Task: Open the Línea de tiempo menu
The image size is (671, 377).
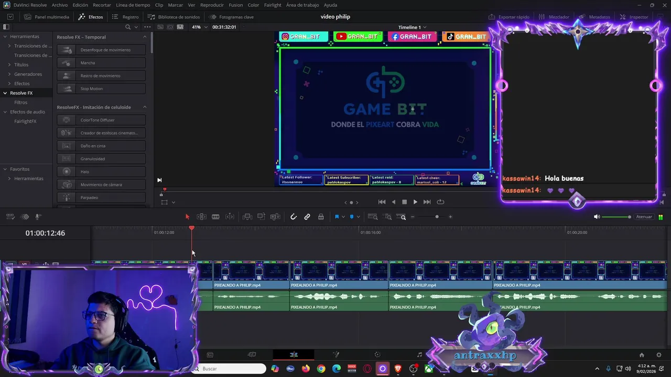Action: tap(133, 5)
